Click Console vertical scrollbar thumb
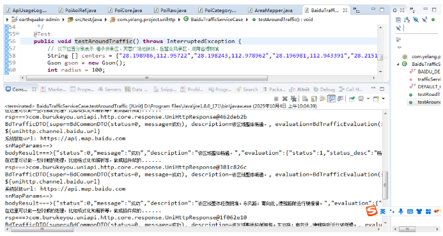 point(385,185)
